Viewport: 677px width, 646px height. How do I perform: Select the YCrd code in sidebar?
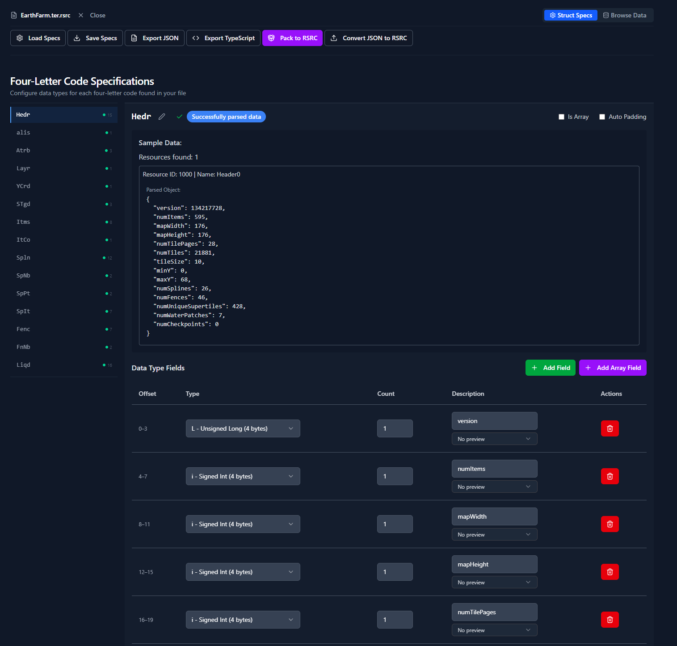point(64,186)
